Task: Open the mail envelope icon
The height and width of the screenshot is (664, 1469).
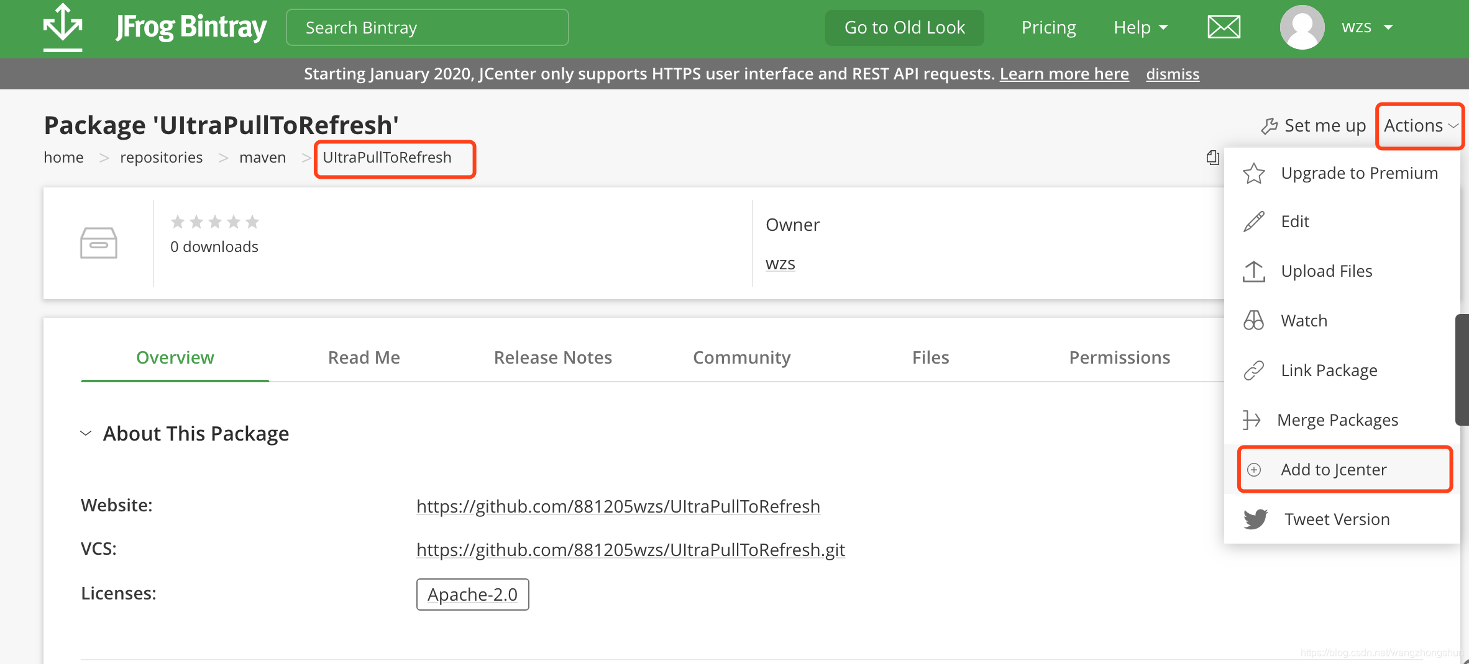Action: [x=1224, y=27]
